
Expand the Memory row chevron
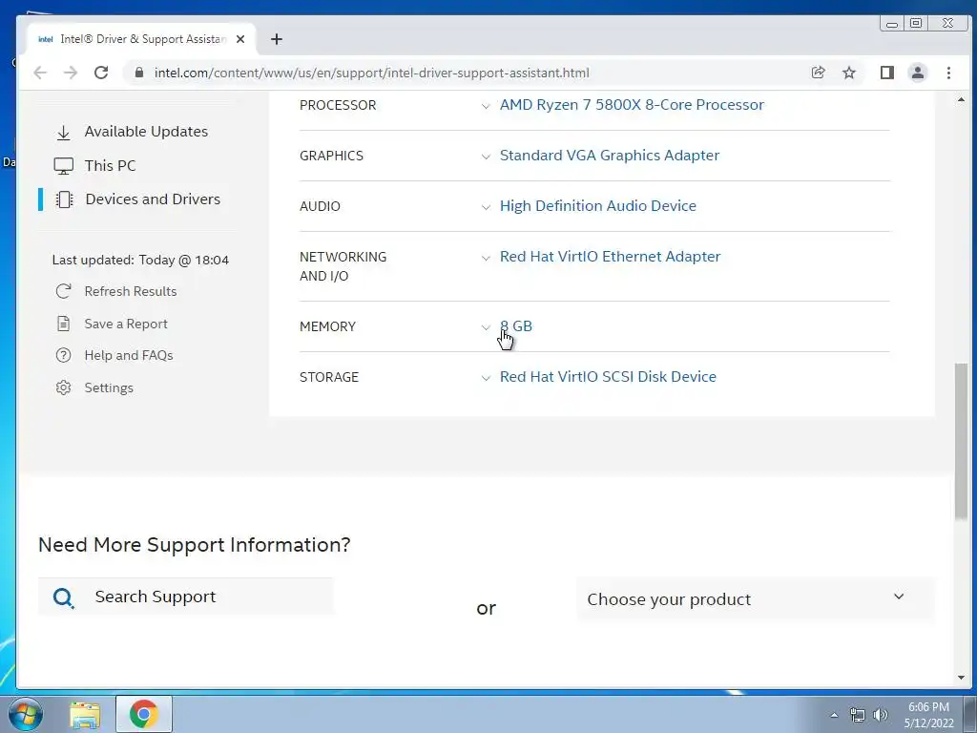pos(486,327)
